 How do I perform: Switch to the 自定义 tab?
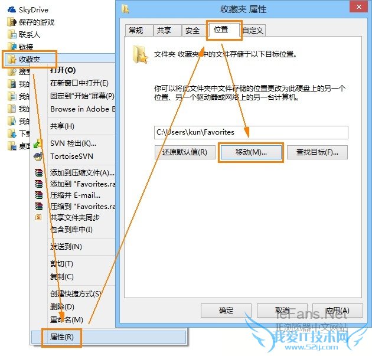(253, 30)
